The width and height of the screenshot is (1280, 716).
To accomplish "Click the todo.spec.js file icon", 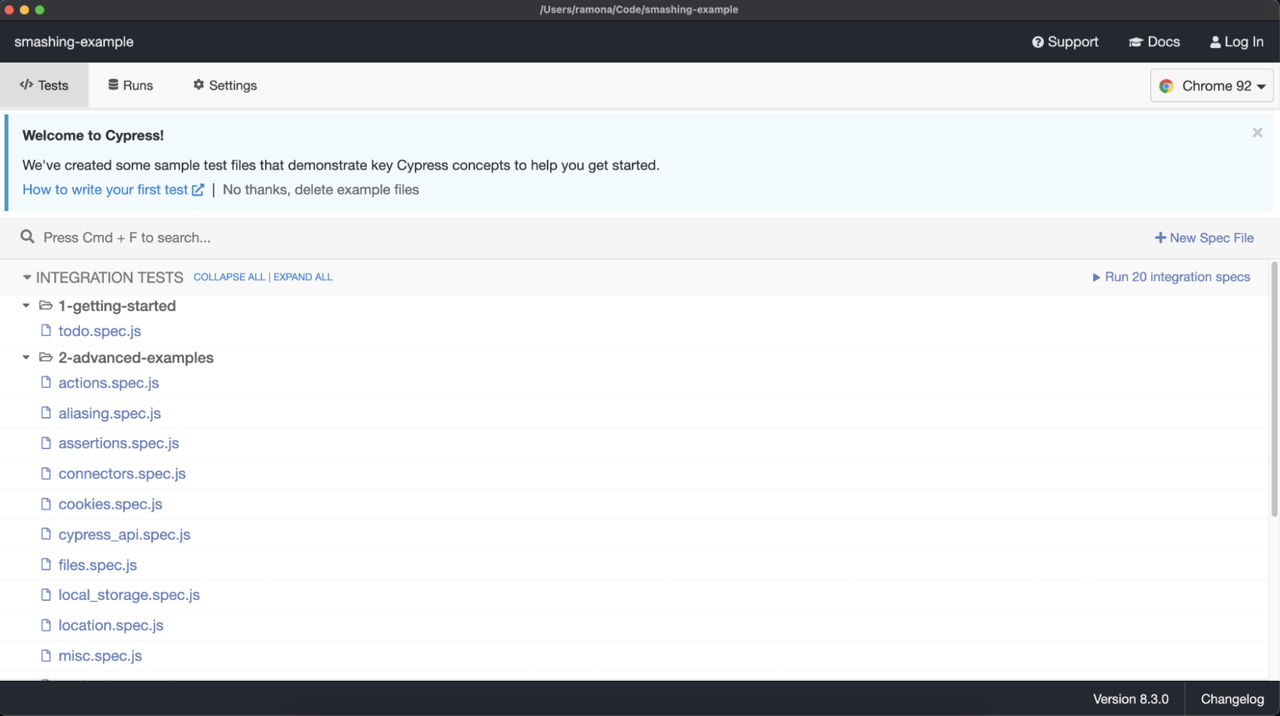I will point(45,331).
